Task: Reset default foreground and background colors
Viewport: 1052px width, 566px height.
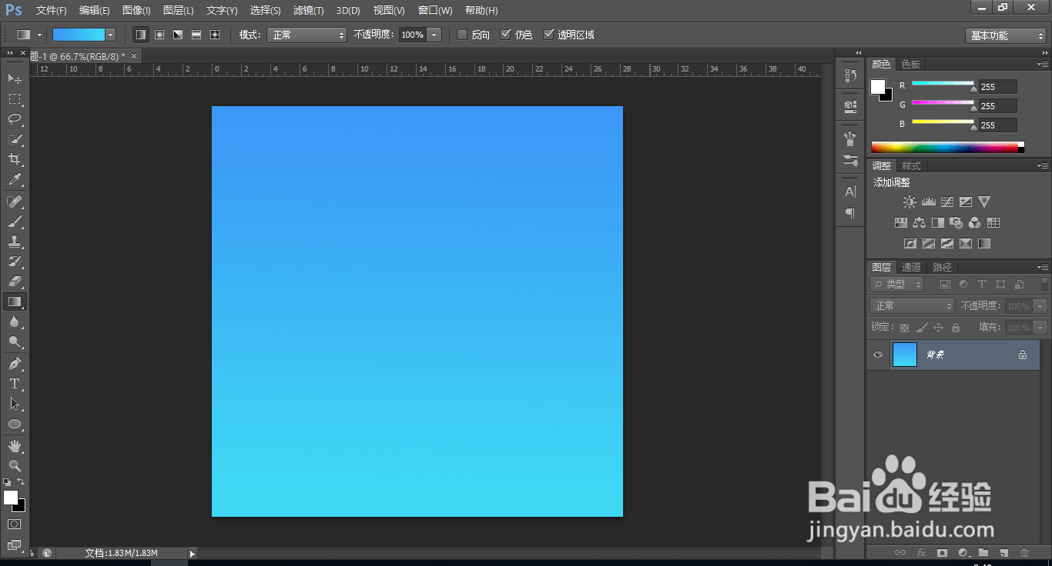Action: 7,481
